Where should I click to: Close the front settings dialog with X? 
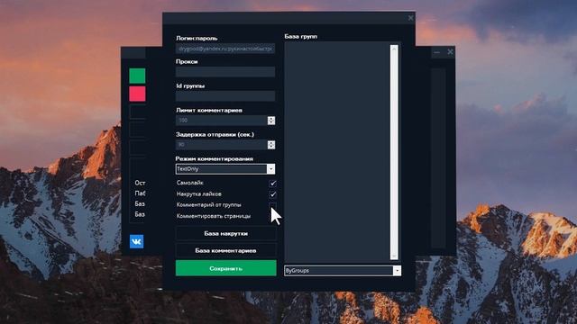(411, 18)
